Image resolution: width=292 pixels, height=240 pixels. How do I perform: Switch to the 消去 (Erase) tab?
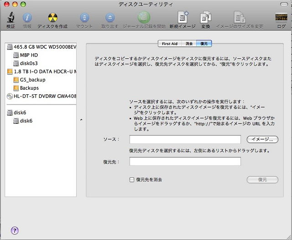point(189,44)
